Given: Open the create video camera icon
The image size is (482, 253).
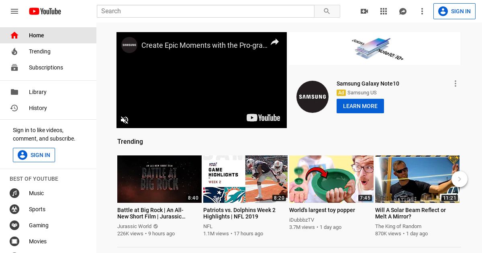Looking at the screenshot, I should coord(364,11).
